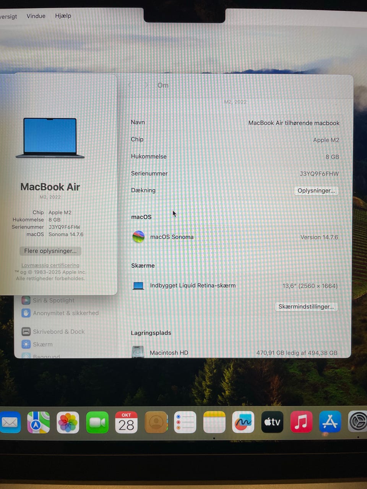Go back using the Om back arrow
Screen dimensions: 367x489
(130, 85)
